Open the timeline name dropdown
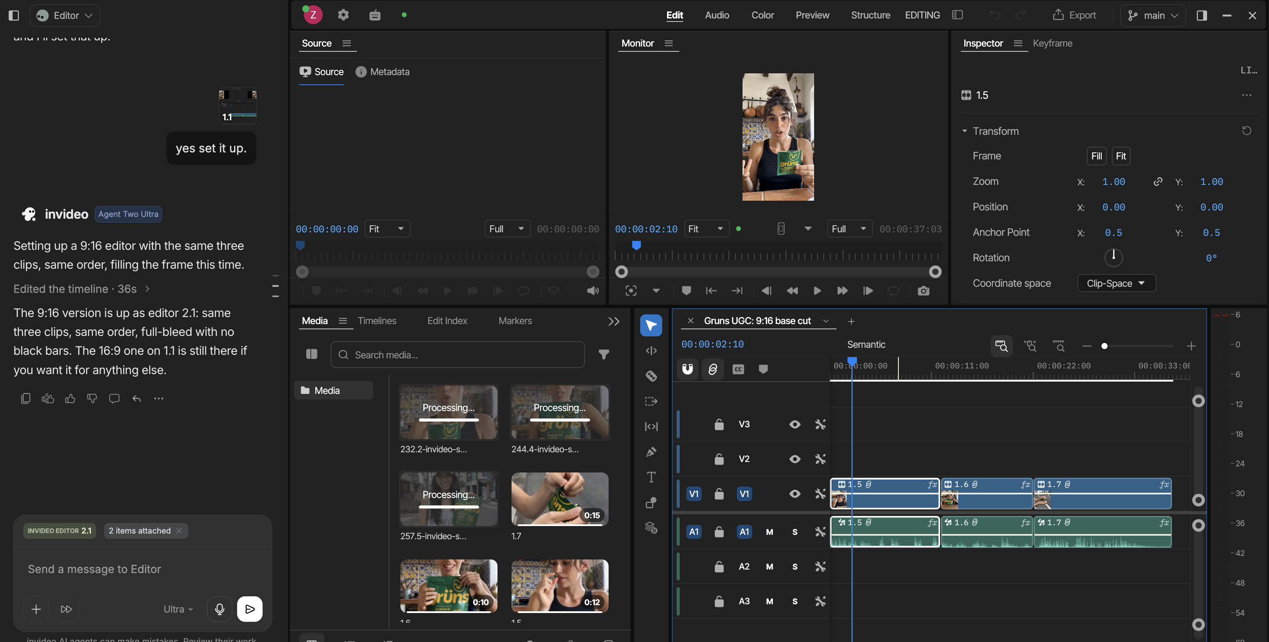Image resolution: width=1269 pixels, height=642 pixels. [826, 321]
